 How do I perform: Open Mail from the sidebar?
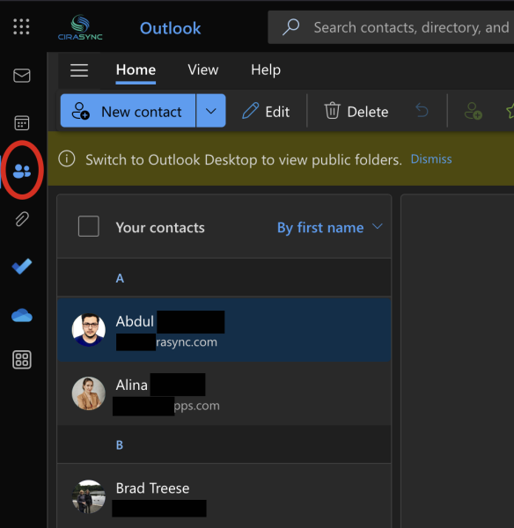[22, 76]
